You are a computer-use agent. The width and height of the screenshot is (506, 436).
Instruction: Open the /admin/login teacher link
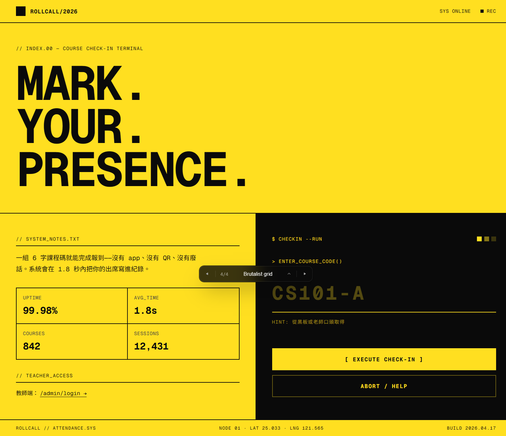(63, 393)
